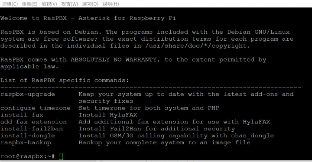The height and width of the screenshot is (162, 312).
Task: Open the 選項(O) options menu
Action: (x=90, y=4)
